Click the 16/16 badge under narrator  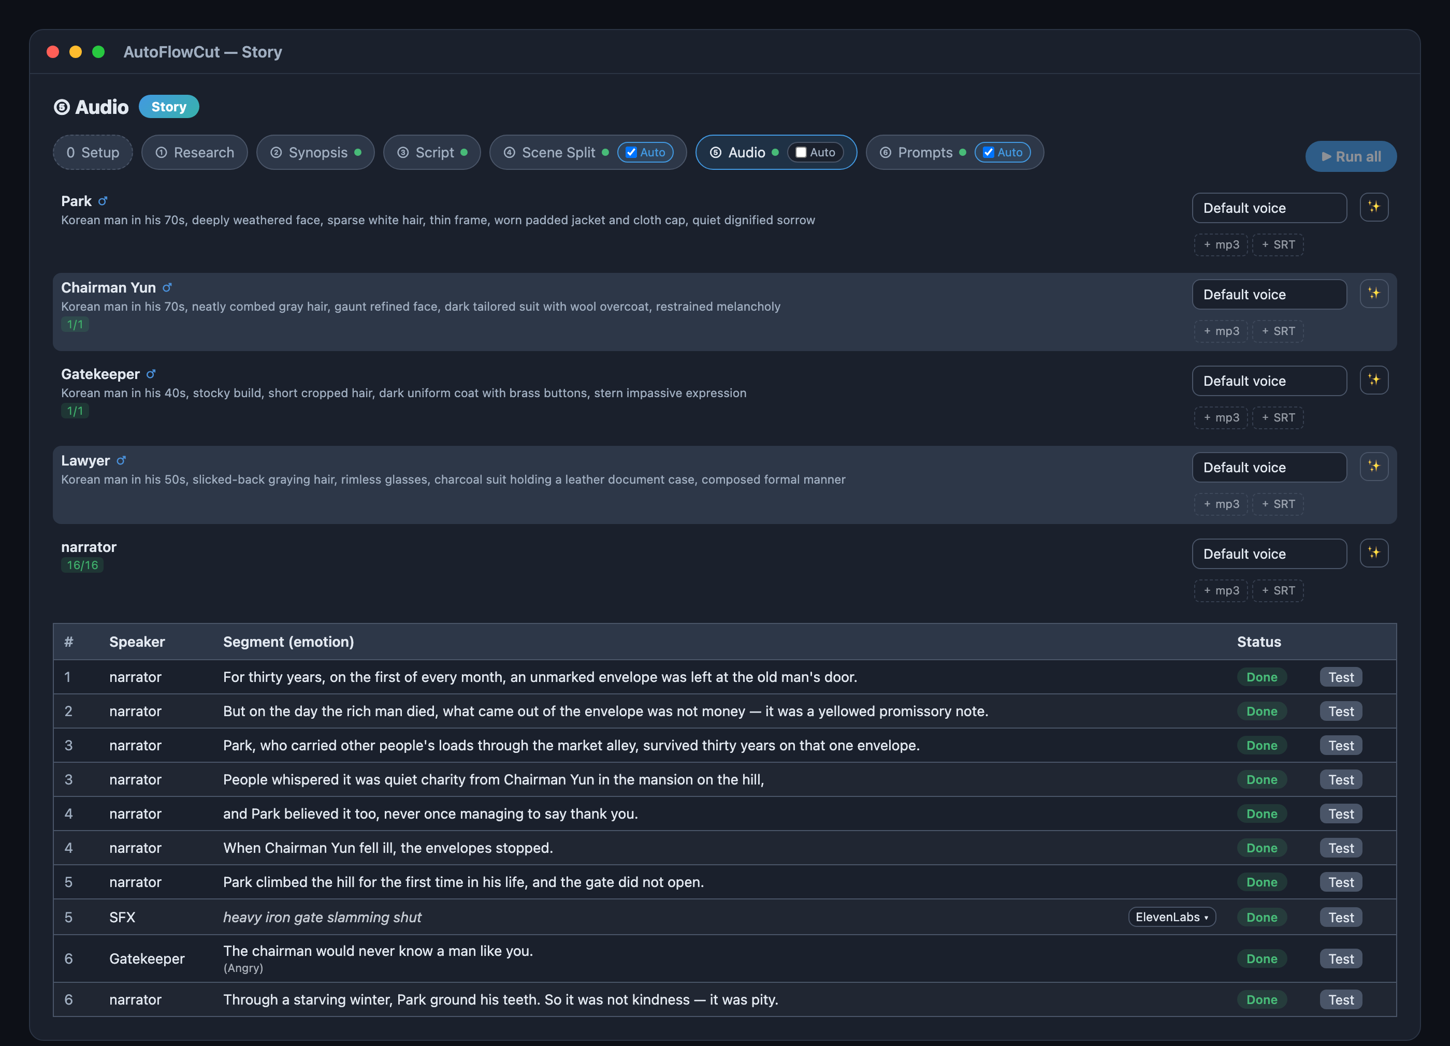[82, 565]
